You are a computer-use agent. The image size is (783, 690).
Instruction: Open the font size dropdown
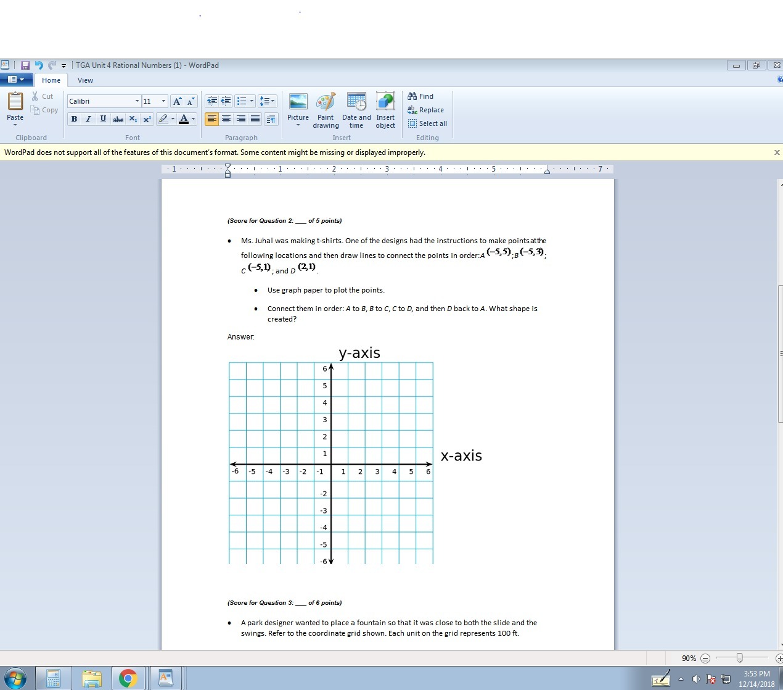click(163, 101)
